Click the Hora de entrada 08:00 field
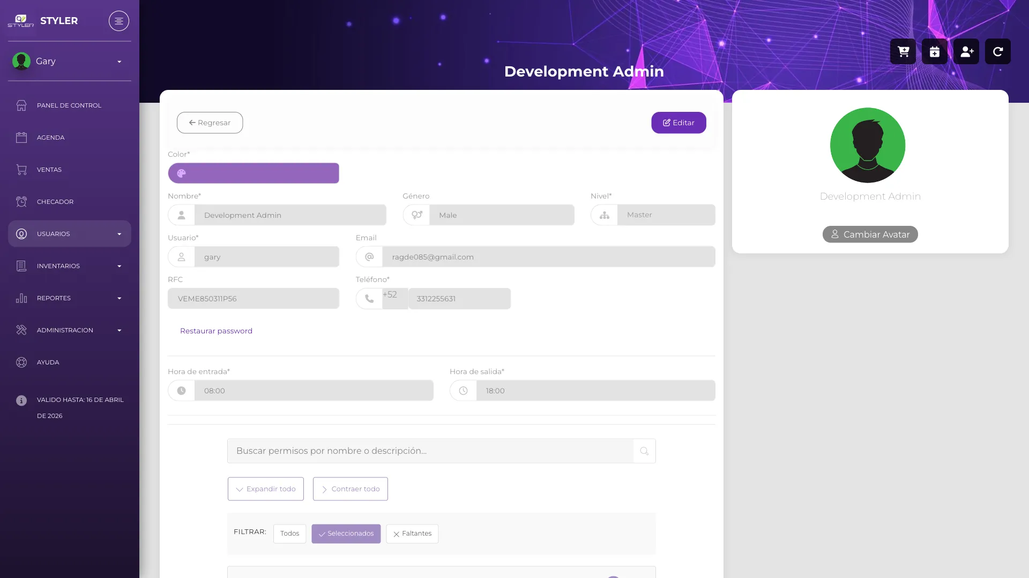Image resolution: width=1029 pixels, height=578 pixels. click(x=314, y=391)
